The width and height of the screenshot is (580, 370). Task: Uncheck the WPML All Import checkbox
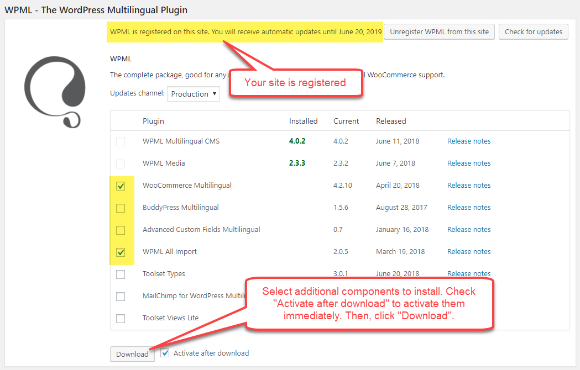pos(121,252)
